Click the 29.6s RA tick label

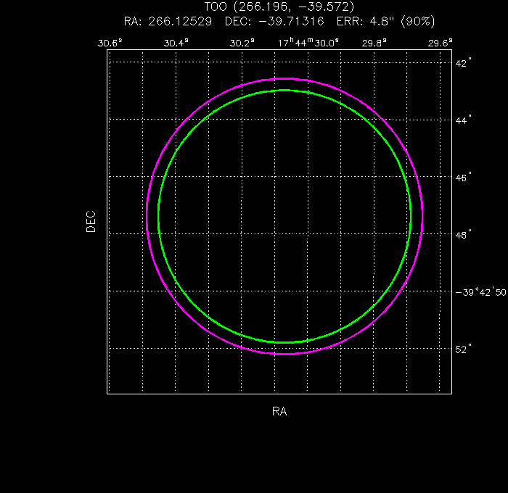click(x=441, y=43)
